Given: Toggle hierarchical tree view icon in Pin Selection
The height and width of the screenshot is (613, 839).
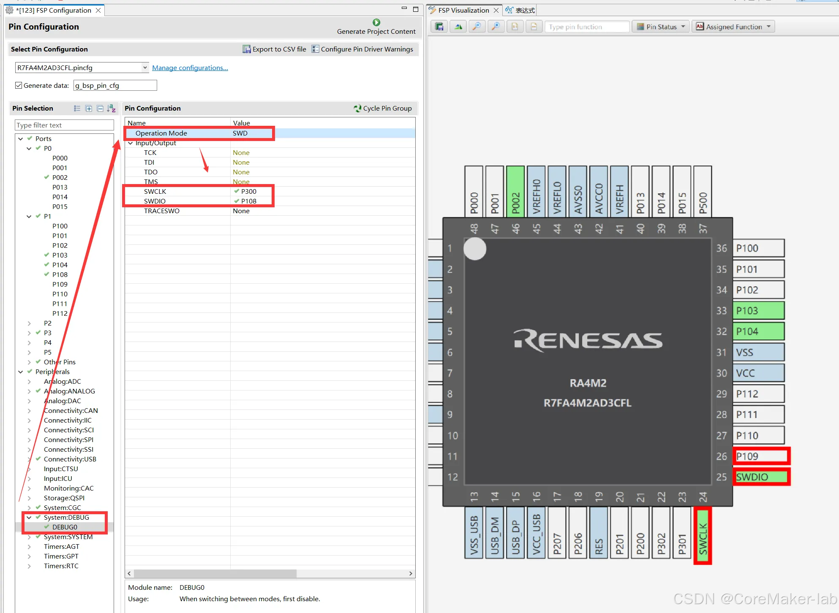Looking at the screenshot, I should coord(77,108).
